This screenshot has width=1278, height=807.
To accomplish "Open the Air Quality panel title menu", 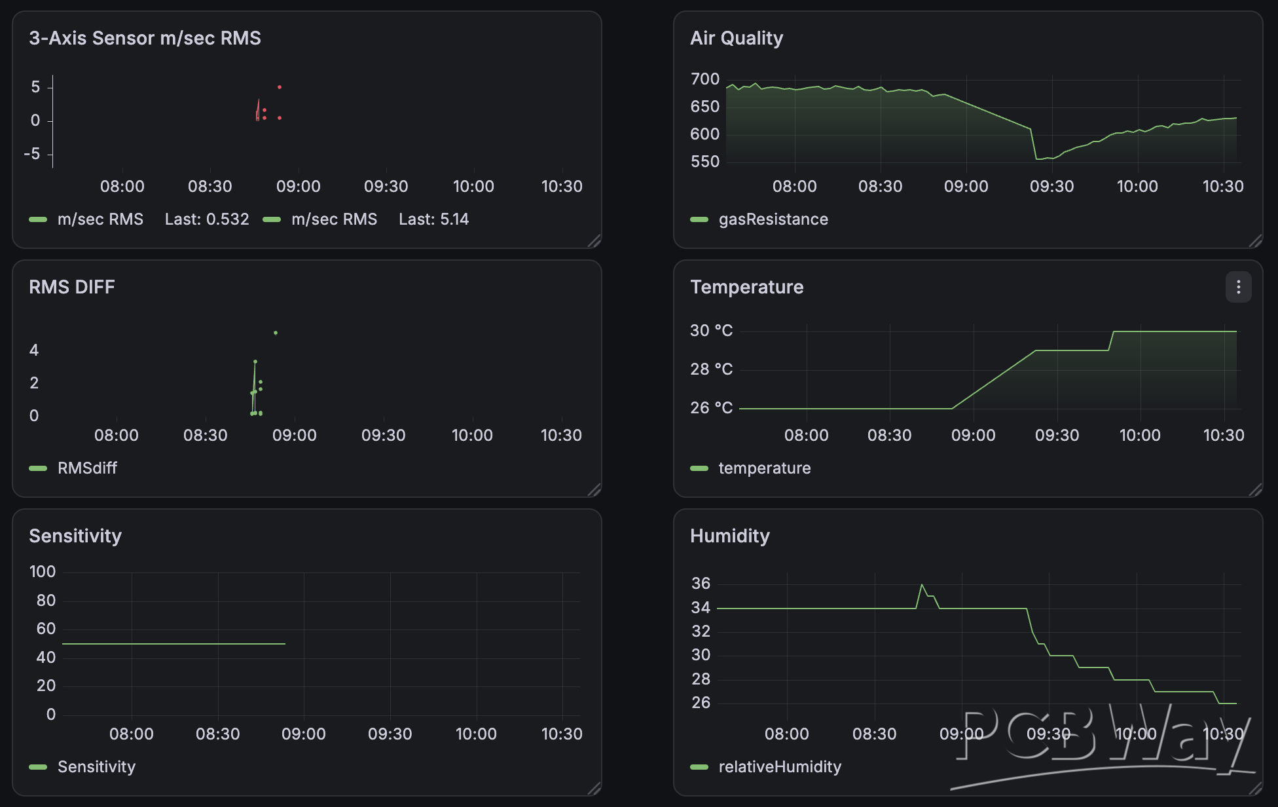I will 737,38.
